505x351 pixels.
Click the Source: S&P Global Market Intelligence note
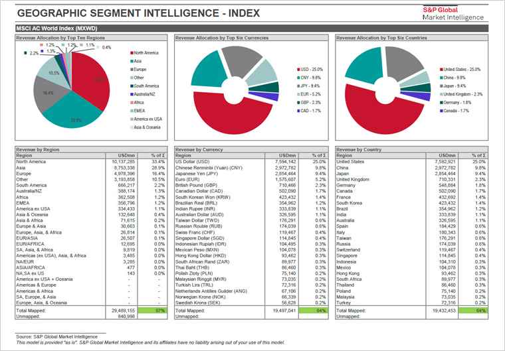pyautogui.click(x=56, y=337)
